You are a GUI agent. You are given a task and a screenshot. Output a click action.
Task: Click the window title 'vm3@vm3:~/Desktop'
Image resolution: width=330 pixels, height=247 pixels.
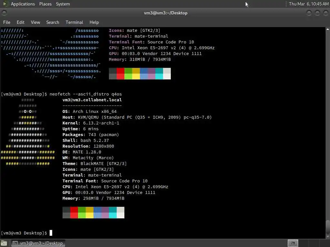pos(166,13)
